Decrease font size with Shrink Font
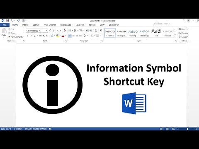Viewport: 199px width, 149px height. click(53, 31)
